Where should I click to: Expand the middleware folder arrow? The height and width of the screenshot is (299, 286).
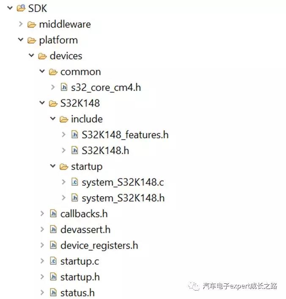[21, 25]
